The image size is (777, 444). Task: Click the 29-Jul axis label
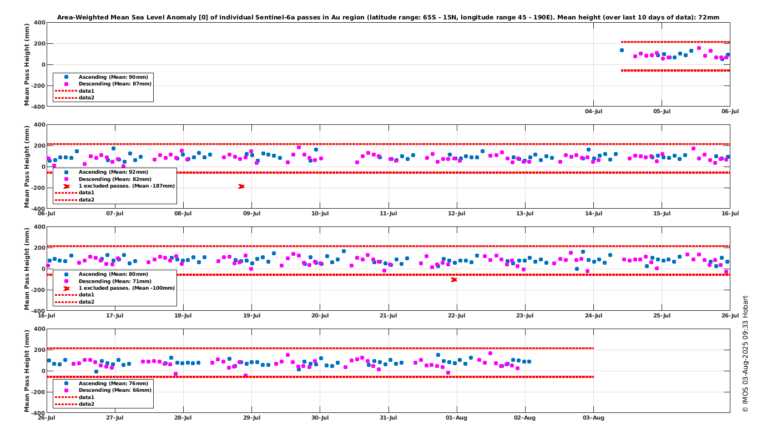point(251,418)
